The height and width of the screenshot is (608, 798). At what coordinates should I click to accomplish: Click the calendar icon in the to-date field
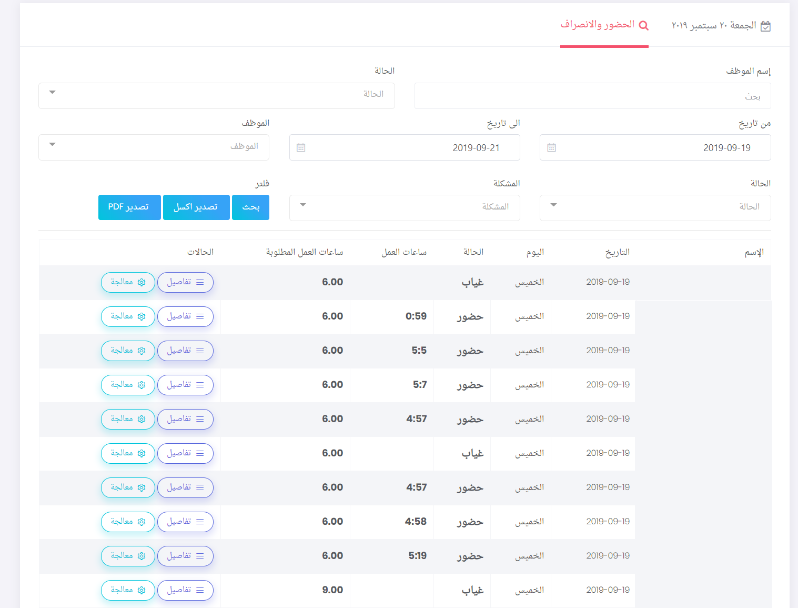pyautogui.click(x=301, y=148)
